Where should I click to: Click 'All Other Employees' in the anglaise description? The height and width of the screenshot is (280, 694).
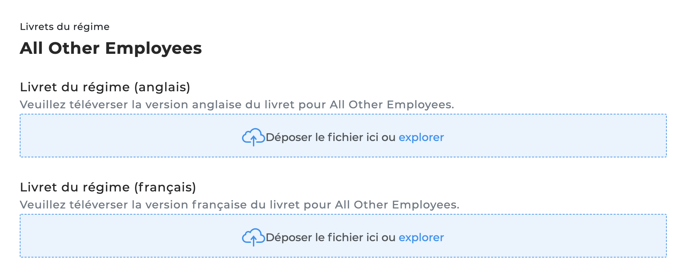[x=392, y=105]
